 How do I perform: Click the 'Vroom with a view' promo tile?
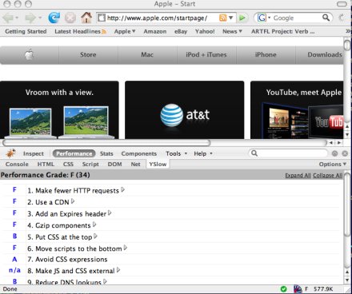tap(59, 109)
